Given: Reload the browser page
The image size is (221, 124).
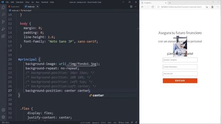Looking at the screenshot, I should coord(153,7).
